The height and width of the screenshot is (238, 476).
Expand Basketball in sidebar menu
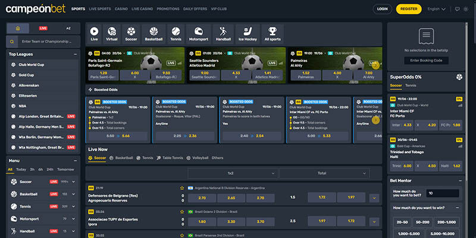point(73,194)
